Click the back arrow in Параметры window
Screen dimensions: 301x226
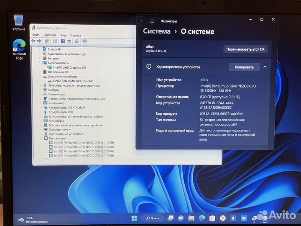pos(142,21)
